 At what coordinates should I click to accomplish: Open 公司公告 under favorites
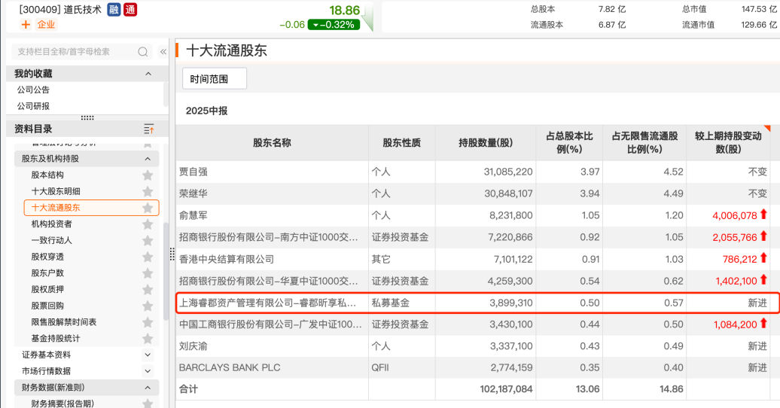(x=33, y=90)
